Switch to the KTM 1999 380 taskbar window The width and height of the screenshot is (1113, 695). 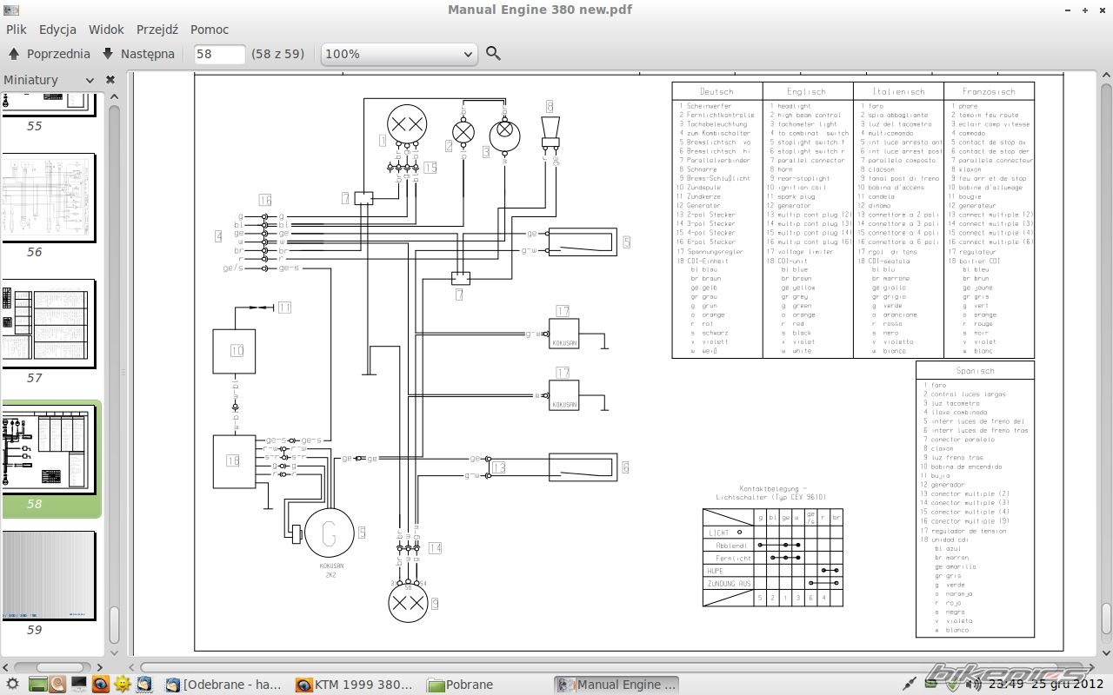355,685
